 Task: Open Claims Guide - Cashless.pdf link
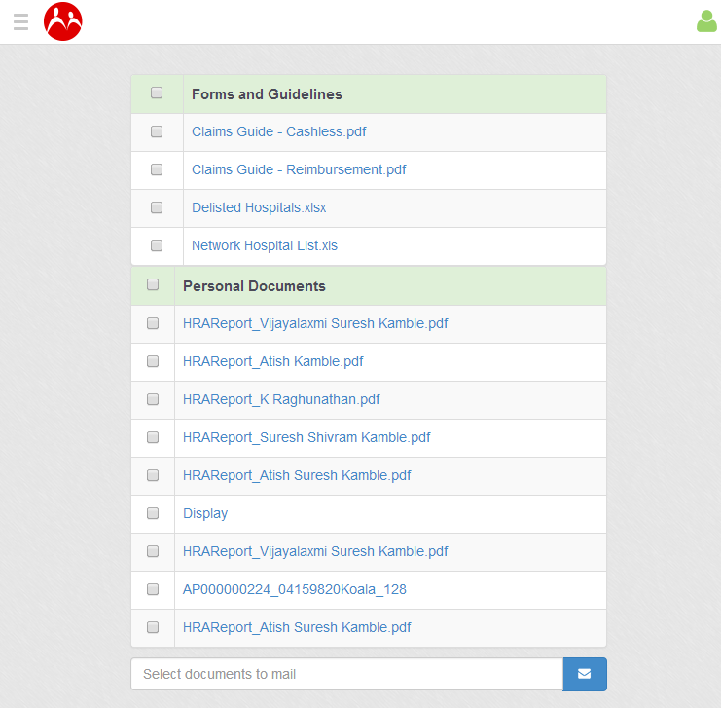pos(278,131)
